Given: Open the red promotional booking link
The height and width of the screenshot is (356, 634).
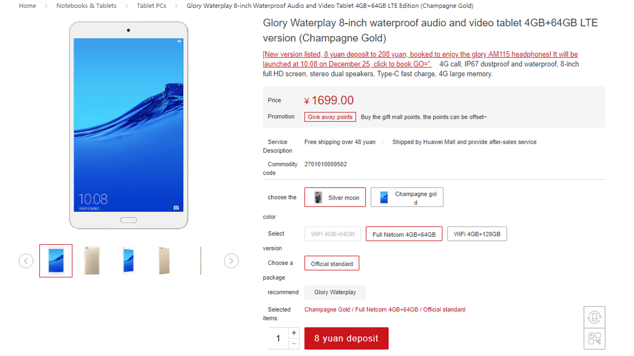Looking at the screenshot, I should [x=420, y=59].
